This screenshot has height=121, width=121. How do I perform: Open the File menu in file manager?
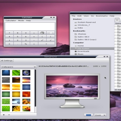click(74, 16)
